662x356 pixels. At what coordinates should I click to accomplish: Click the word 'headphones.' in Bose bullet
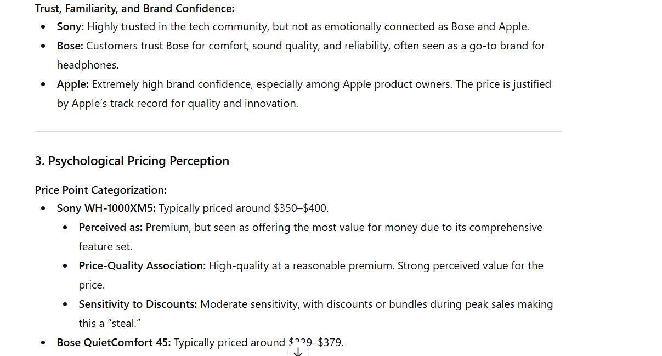click(87, 65)
